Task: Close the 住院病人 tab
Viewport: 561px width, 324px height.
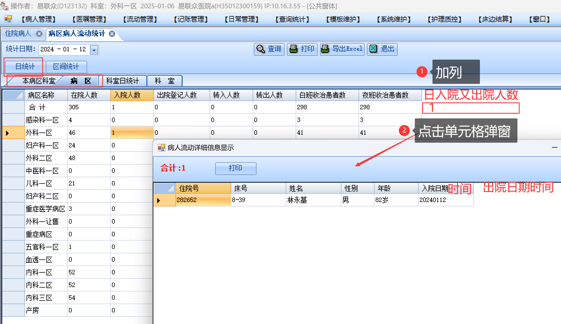Action: point(39,34)
